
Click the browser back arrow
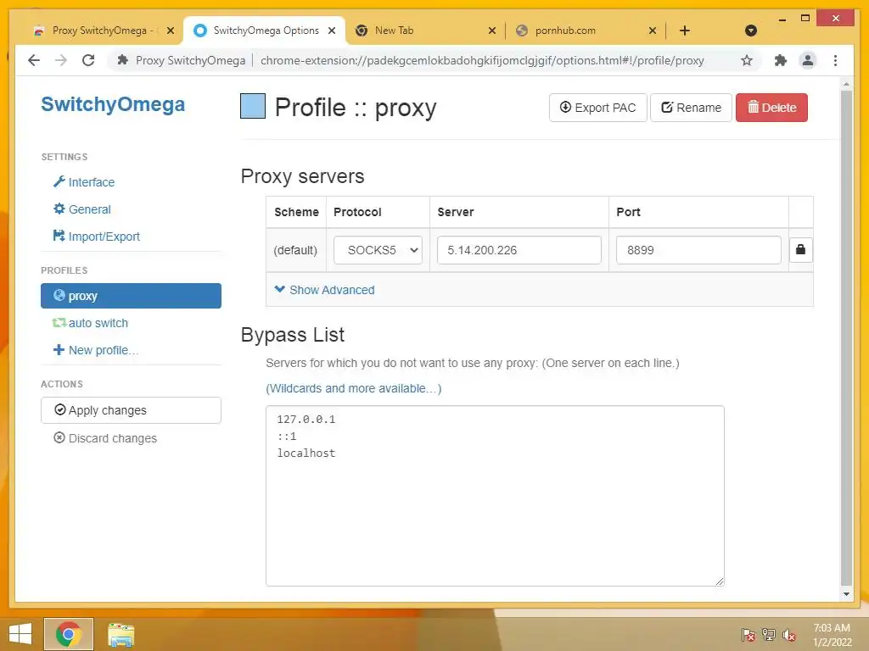coord(34,60)
